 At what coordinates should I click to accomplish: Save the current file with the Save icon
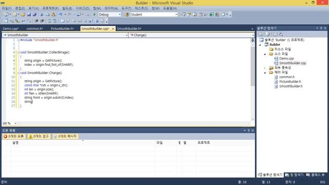(x=29, y=14)
